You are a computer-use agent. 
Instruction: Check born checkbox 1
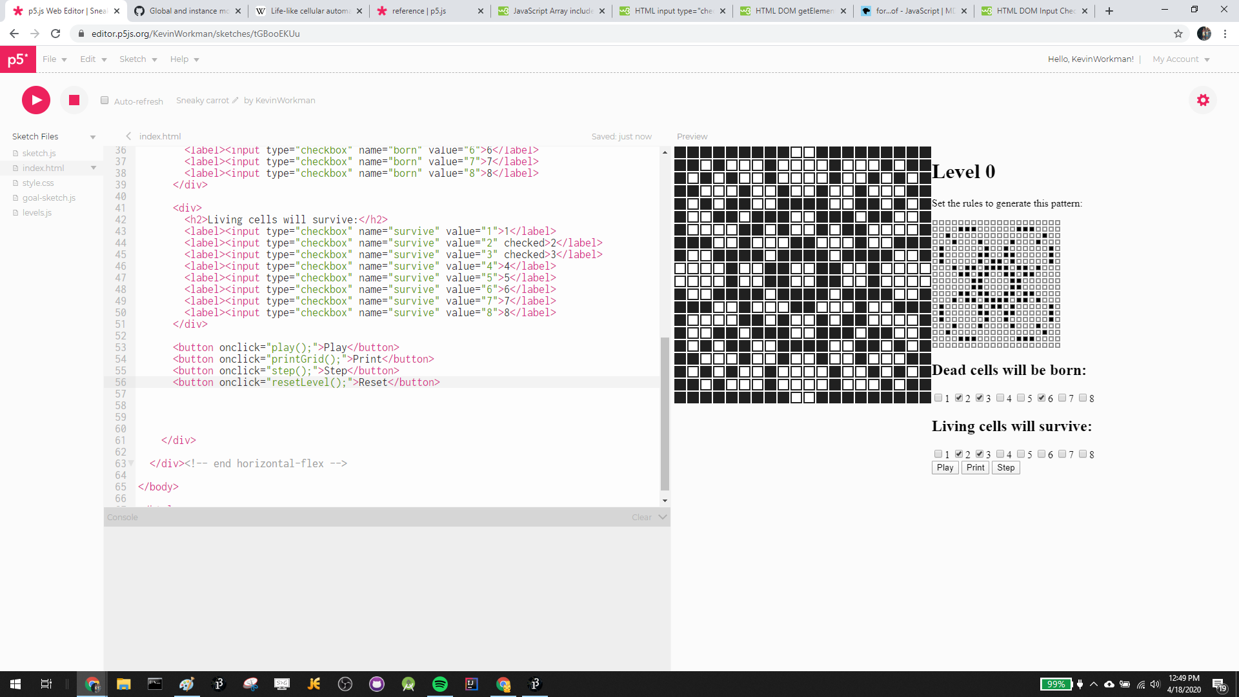(938, 398)
